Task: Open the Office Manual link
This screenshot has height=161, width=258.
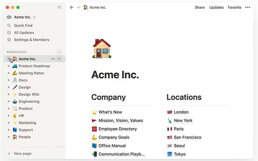Action: pyautogui.click(x=112, y=146)
